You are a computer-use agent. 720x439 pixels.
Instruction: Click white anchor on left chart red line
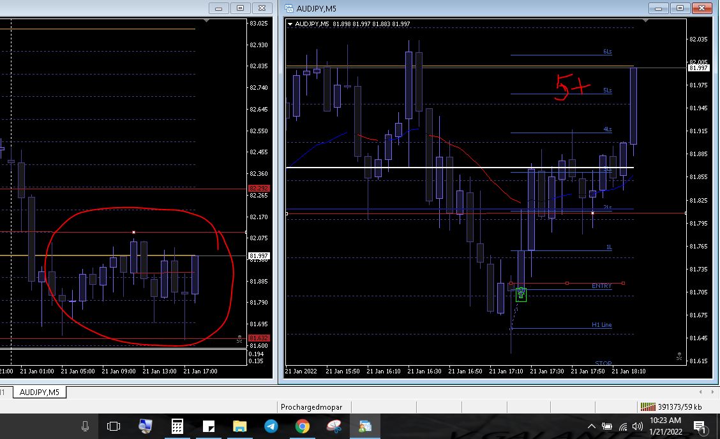(x=133, y=233)
